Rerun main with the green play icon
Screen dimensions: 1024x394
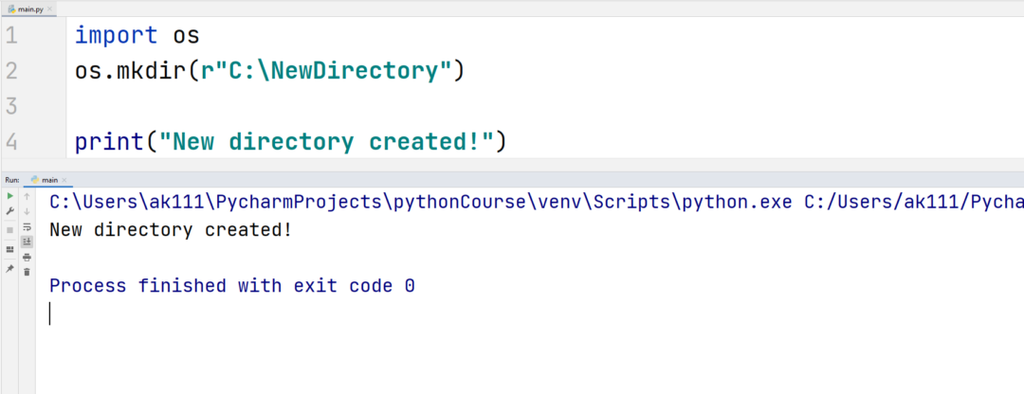[x=9, y=196]
